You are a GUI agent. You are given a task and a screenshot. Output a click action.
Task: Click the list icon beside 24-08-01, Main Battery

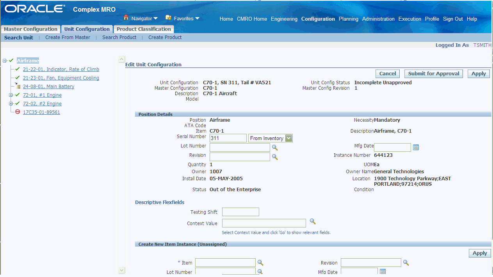(x=18, y=86)
